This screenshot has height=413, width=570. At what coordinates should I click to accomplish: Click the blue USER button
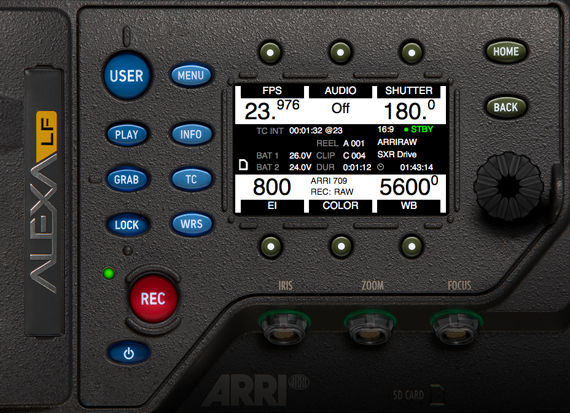[x=127, y=76]
